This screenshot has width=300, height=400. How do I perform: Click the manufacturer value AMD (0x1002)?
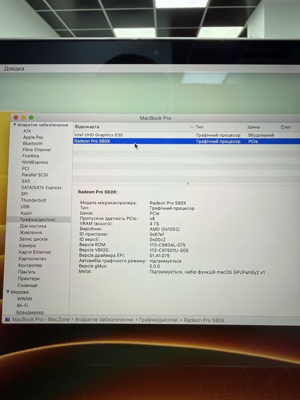[x=165, y=229]
